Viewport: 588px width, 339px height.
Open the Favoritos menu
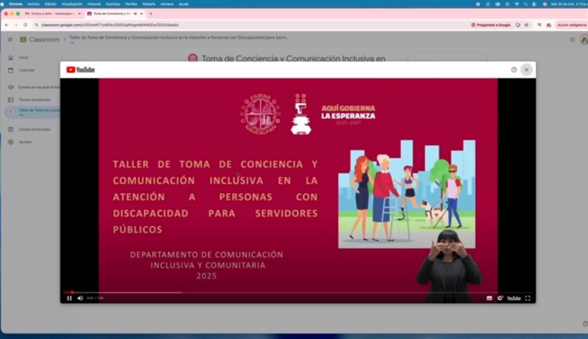[113, 4]
